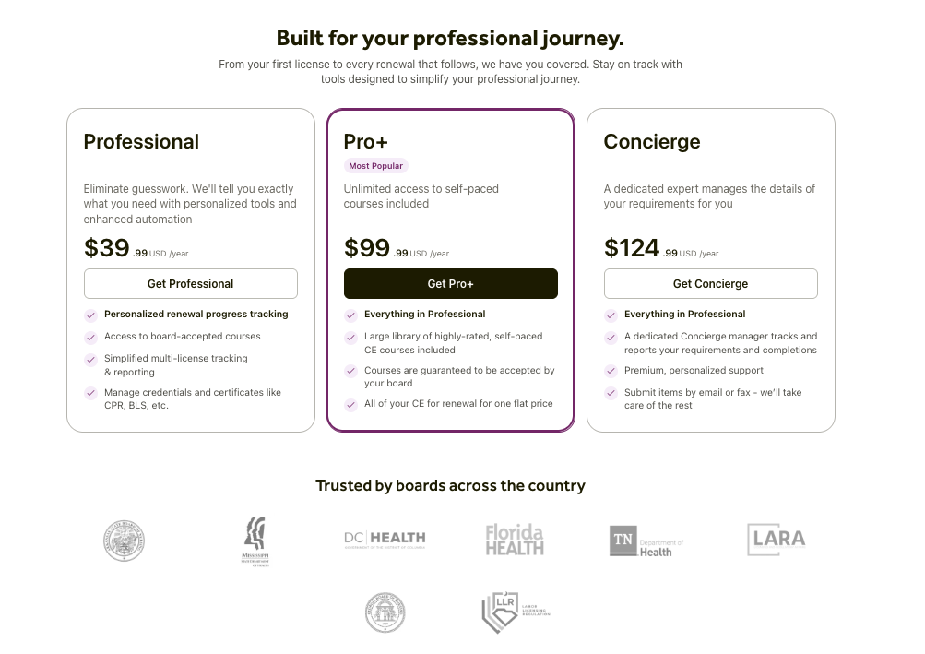Click the Florida Health logo
This screenshot has width=925, height=654.
click(x=515, y=540)
